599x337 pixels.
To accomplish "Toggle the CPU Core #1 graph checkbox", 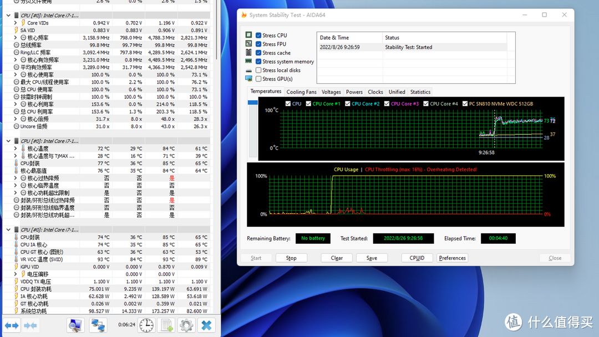I will click(x=308, y=104).
